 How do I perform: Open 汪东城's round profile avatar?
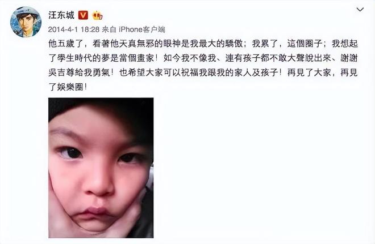coord(26,22)
